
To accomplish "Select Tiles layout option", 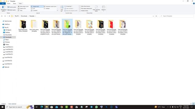I will [x=20, y=11].
